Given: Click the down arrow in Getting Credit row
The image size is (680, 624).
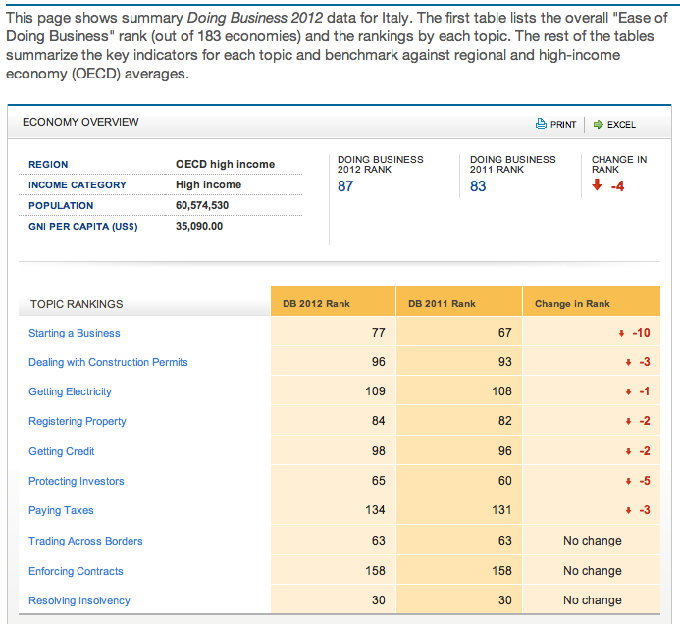Looking at the screenshot, I should tap(628, 452).
